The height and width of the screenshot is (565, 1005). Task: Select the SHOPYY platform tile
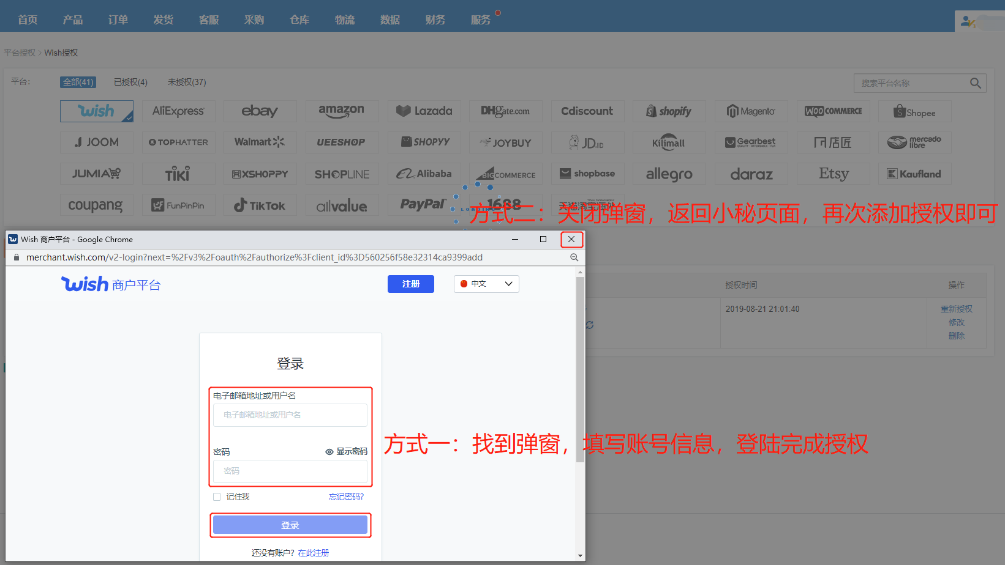point(424,142)
